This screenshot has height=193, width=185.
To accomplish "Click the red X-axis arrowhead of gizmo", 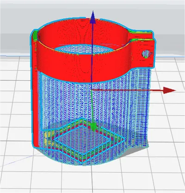I will pyautogui.click(x=169, y=90).
